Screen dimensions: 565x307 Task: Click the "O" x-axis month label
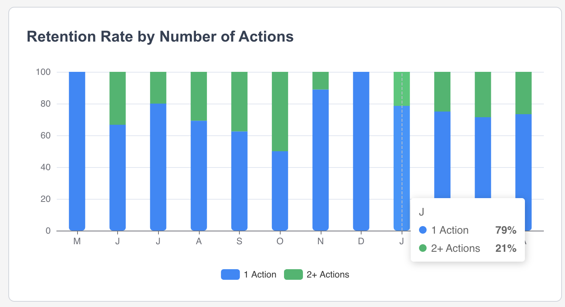tap(280, 242)
